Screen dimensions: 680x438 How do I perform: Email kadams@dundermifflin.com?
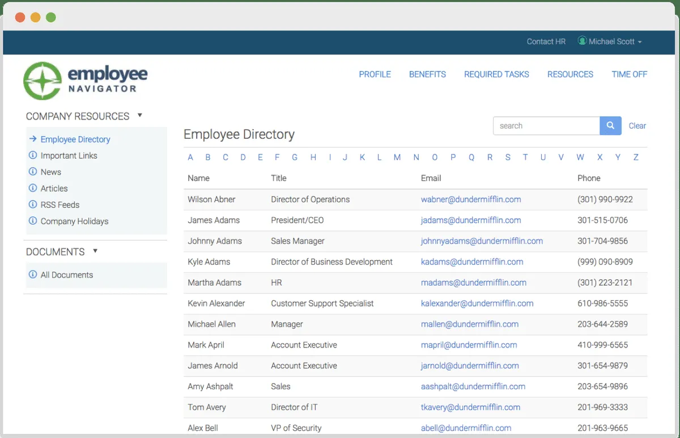pyautogui.click(x=472, y=262)
